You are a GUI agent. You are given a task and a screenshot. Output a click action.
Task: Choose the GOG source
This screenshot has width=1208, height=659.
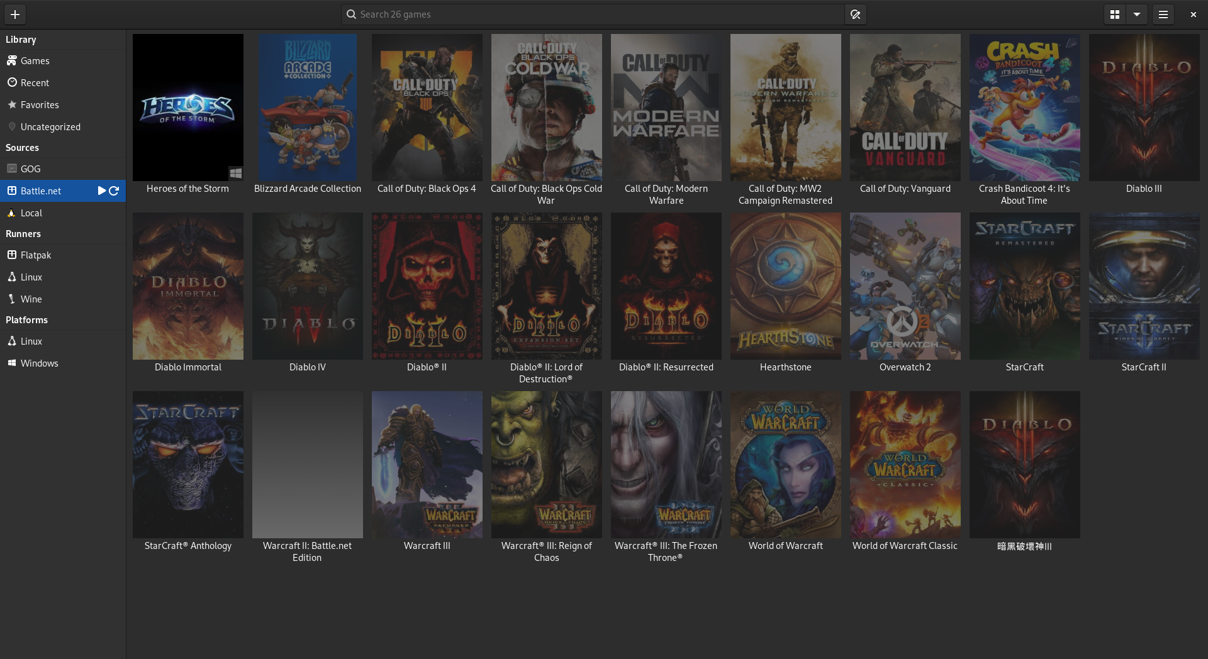coord(63,169)
